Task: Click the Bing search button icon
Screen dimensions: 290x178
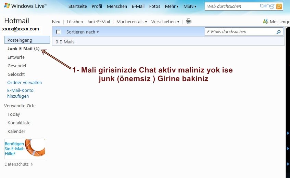Action: pos(279,6)
